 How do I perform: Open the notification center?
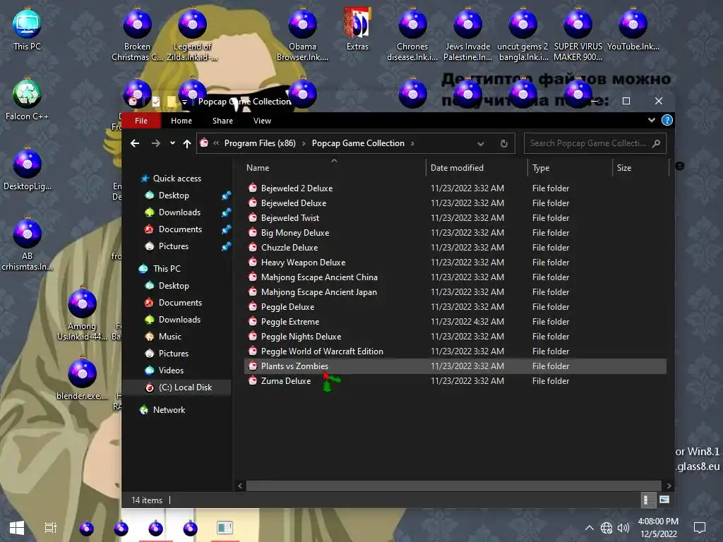(700, 528)
